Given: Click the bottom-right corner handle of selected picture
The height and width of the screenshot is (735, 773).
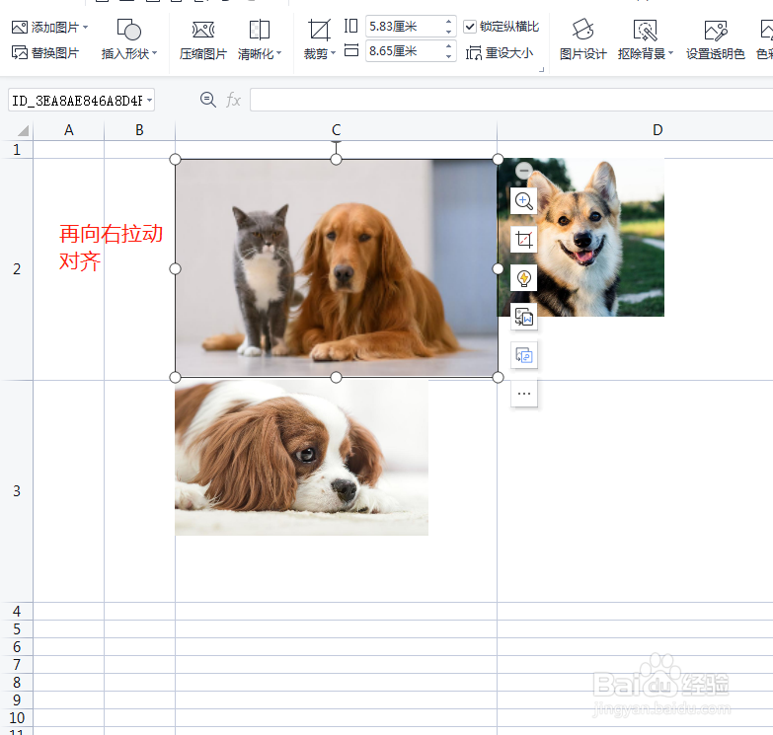Looking at the screenshot, I should click(x=498, y=377).
